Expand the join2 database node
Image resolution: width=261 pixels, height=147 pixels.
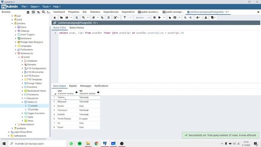(12, 20)
